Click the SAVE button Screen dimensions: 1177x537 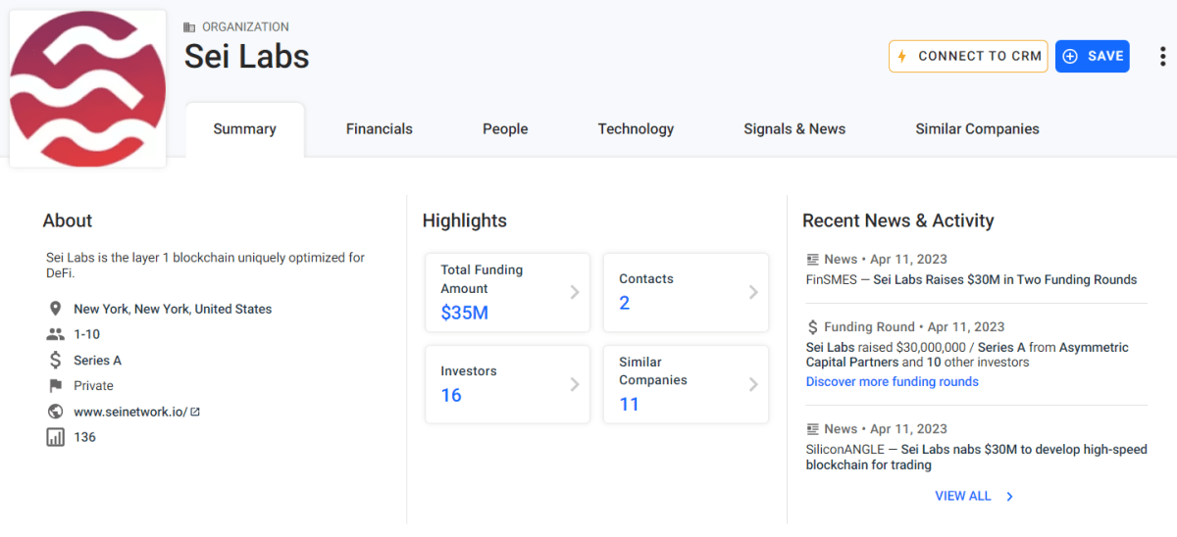pyautogui.click(x=1093, y=56)
